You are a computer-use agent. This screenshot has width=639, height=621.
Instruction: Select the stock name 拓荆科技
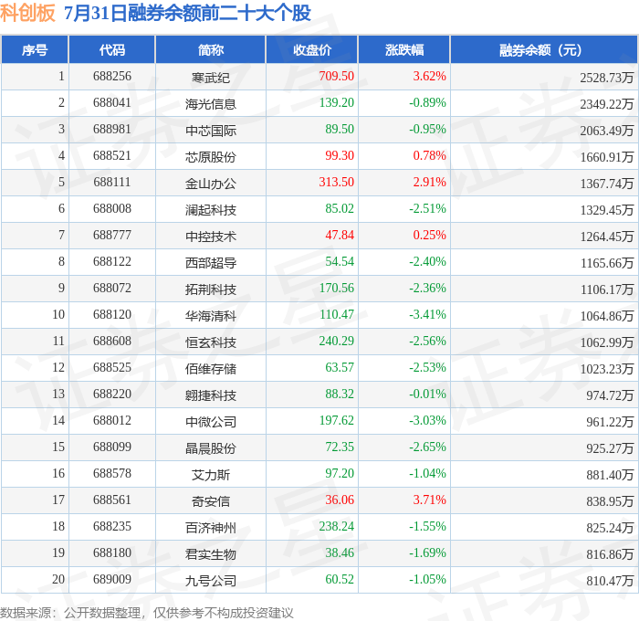coord(211,289)
